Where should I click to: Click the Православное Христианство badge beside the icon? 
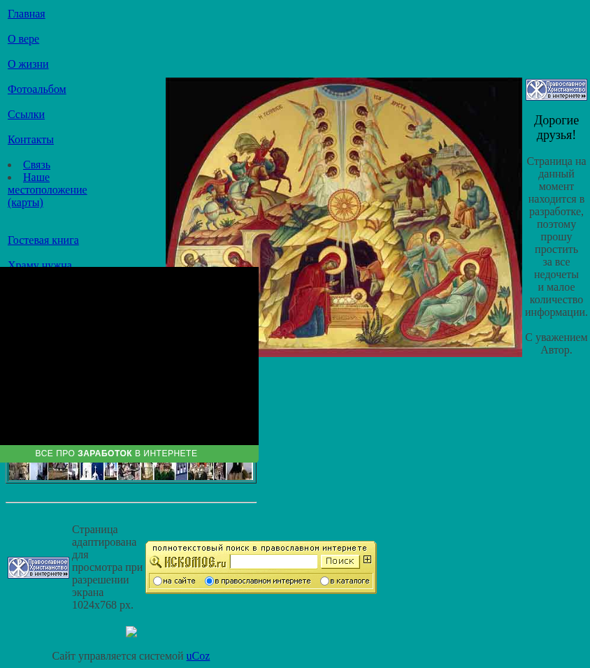coord(556,90)
